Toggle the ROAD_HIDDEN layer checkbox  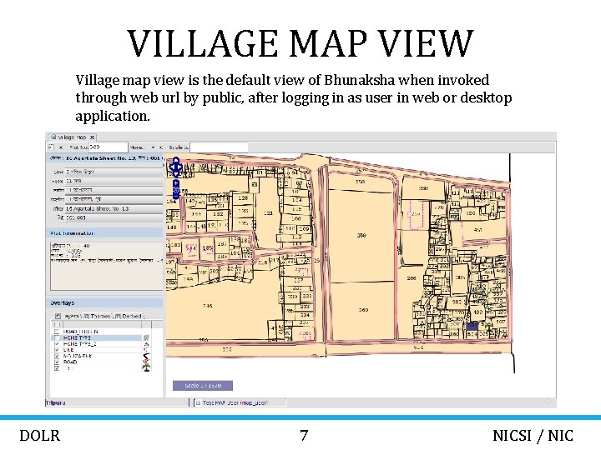(57, 332)
